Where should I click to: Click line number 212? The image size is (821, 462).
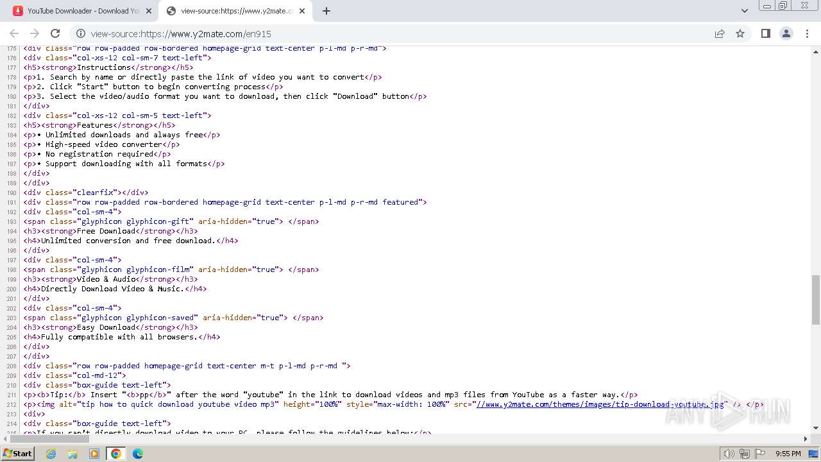[x=12, y=404]
